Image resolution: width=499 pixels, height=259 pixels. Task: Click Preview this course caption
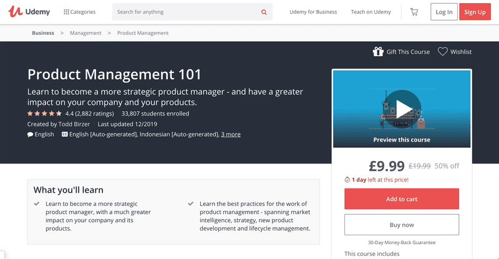(x=402, y=140)
